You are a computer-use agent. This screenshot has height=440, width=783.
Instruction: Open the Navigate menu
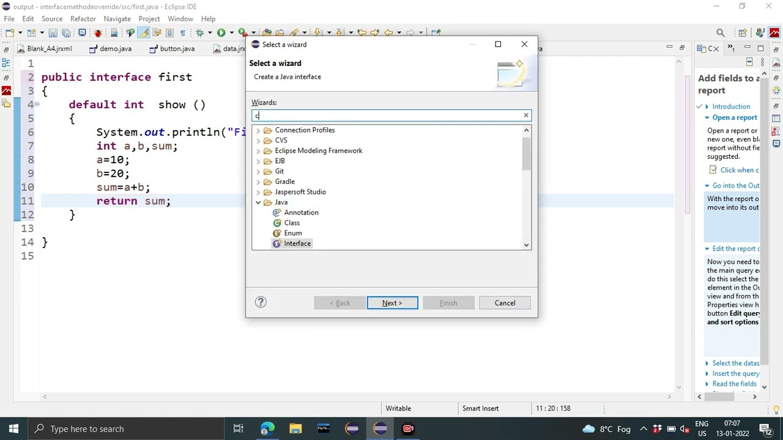117,19
